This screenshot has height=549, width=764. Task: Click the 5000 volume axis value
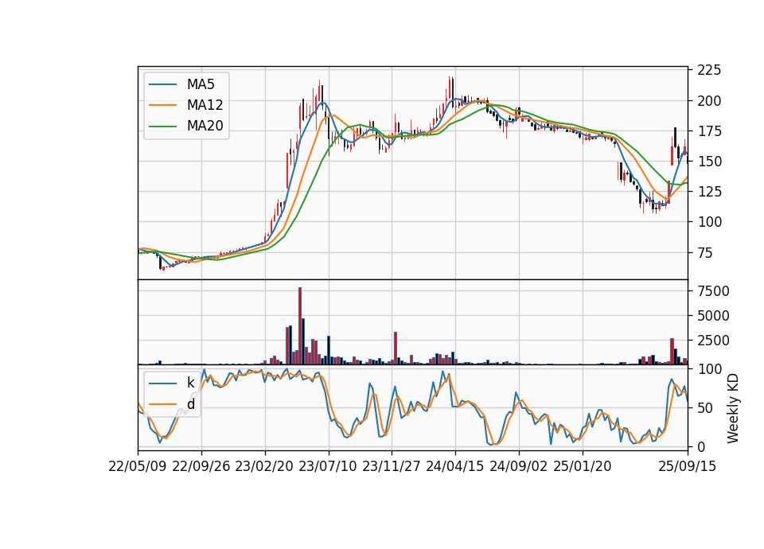(713, 316)
